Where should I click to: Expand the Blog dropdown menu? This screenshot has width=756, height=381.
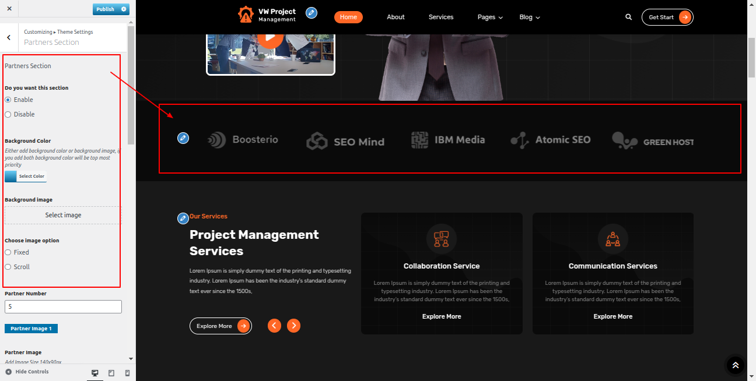tap(529, 17)
